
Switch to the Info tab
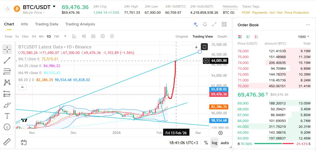tap(24, 24)
